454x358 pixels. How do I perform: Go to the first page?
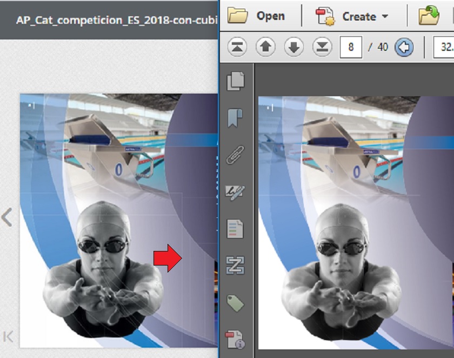(236, 47)
